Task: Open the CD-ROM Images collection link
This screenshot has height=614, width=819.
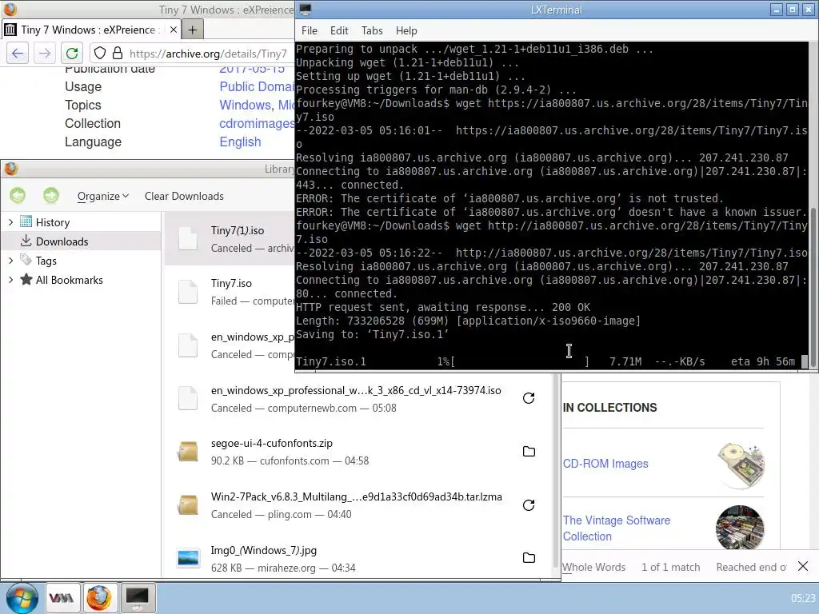Action: pos(605,464)
